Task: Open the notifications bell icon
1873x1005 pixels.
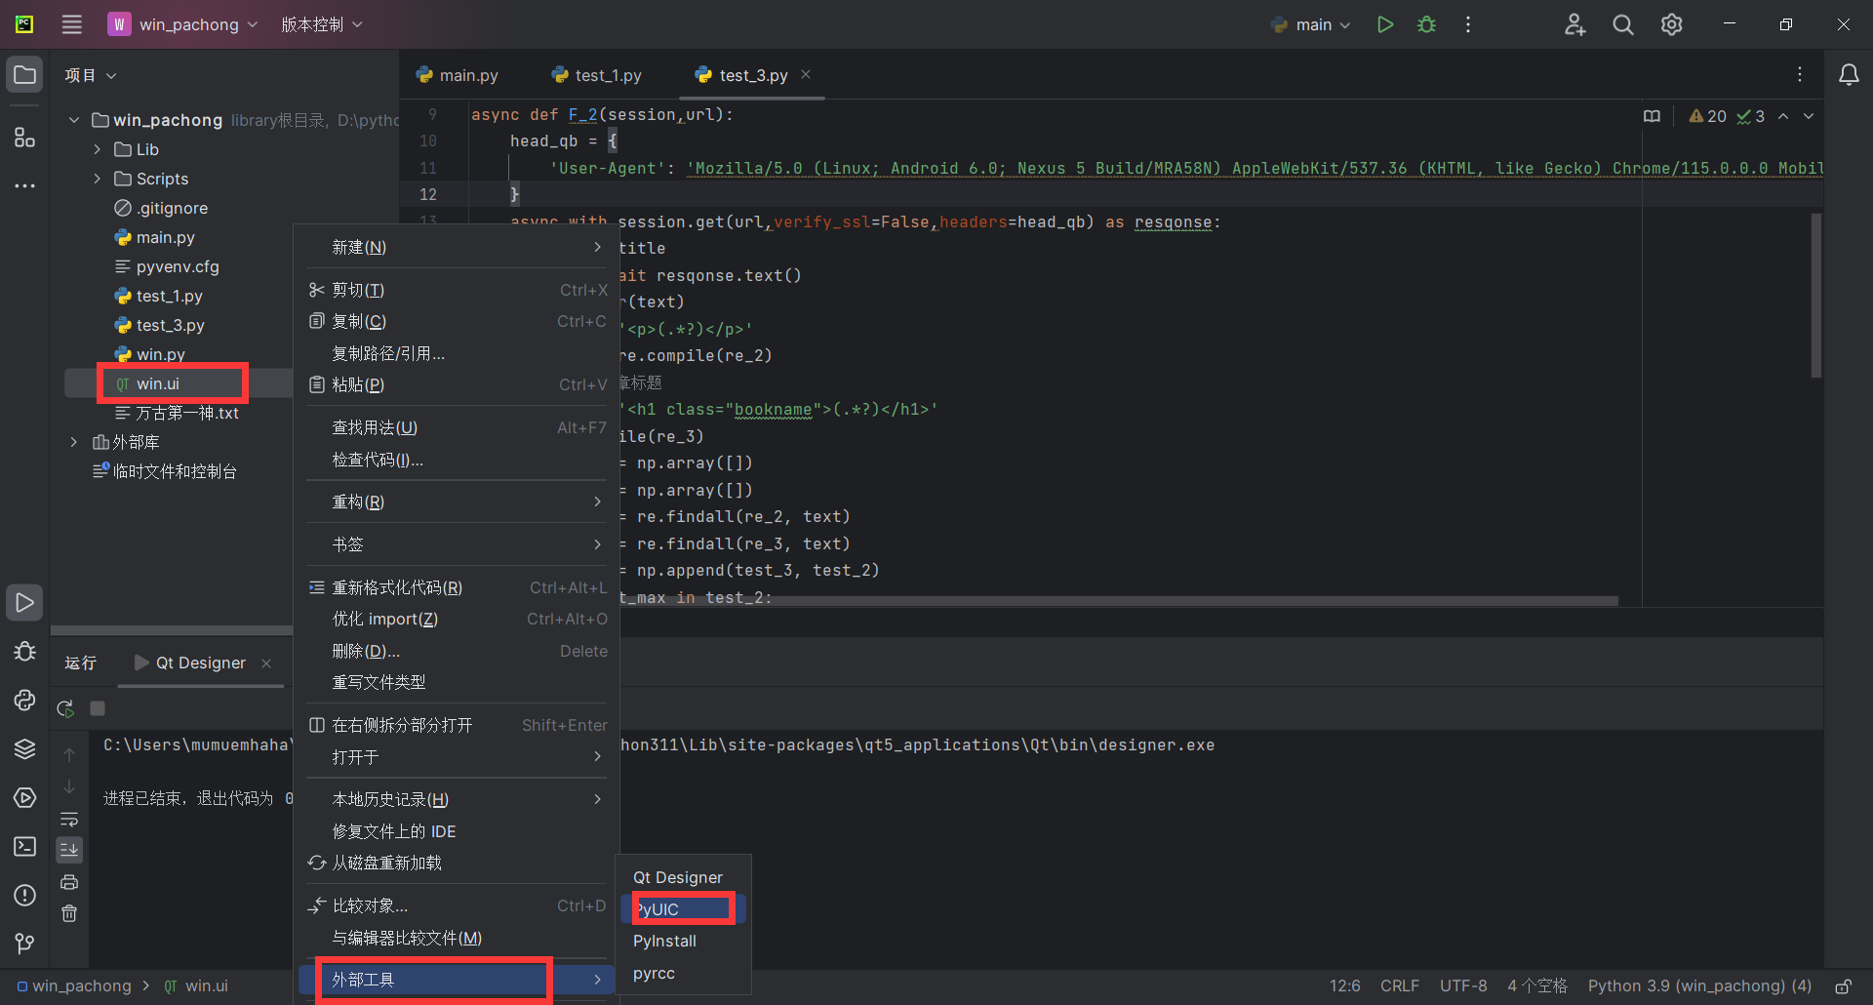Action: point(1848,75)
